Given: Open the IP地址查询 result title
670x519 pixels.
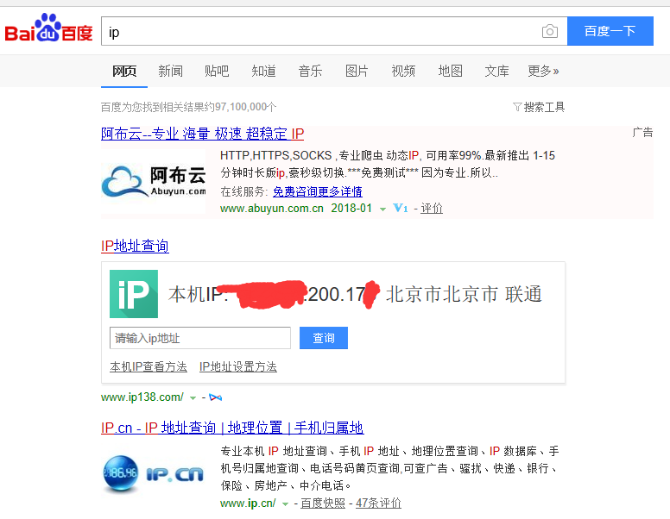Looking at the screenshot, I should click(x=135, y=247).
